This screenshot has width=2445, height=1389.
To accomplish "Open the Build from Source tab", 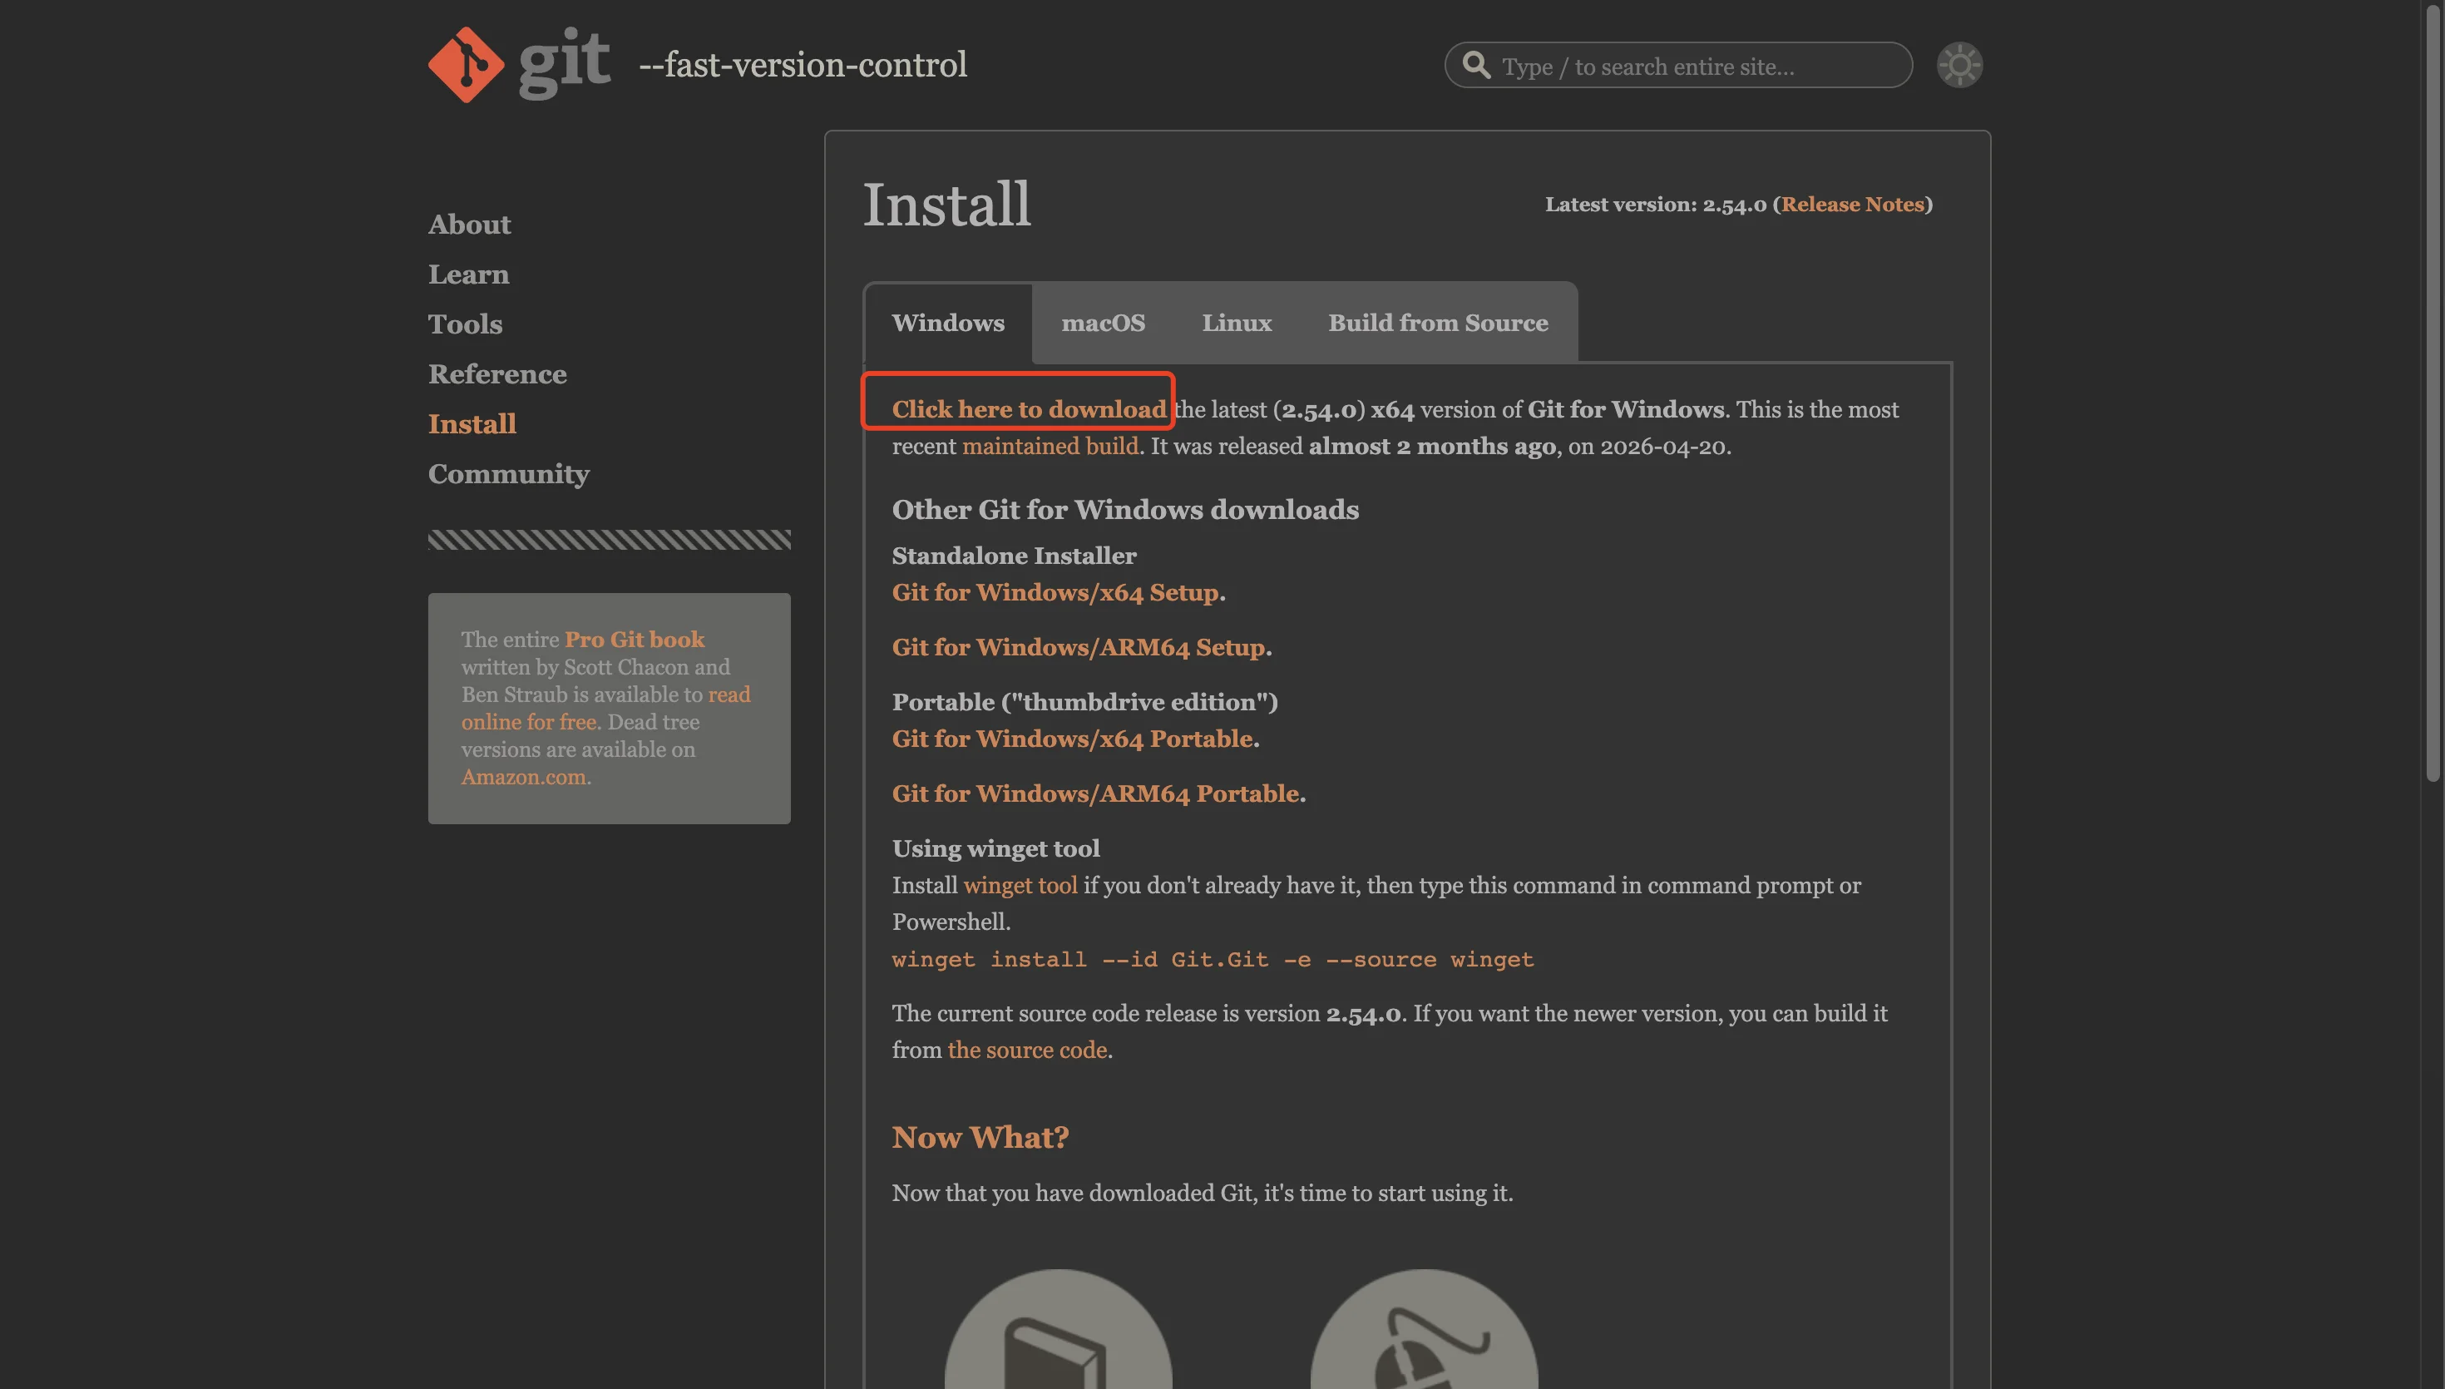I will [x=1438, y=323].
